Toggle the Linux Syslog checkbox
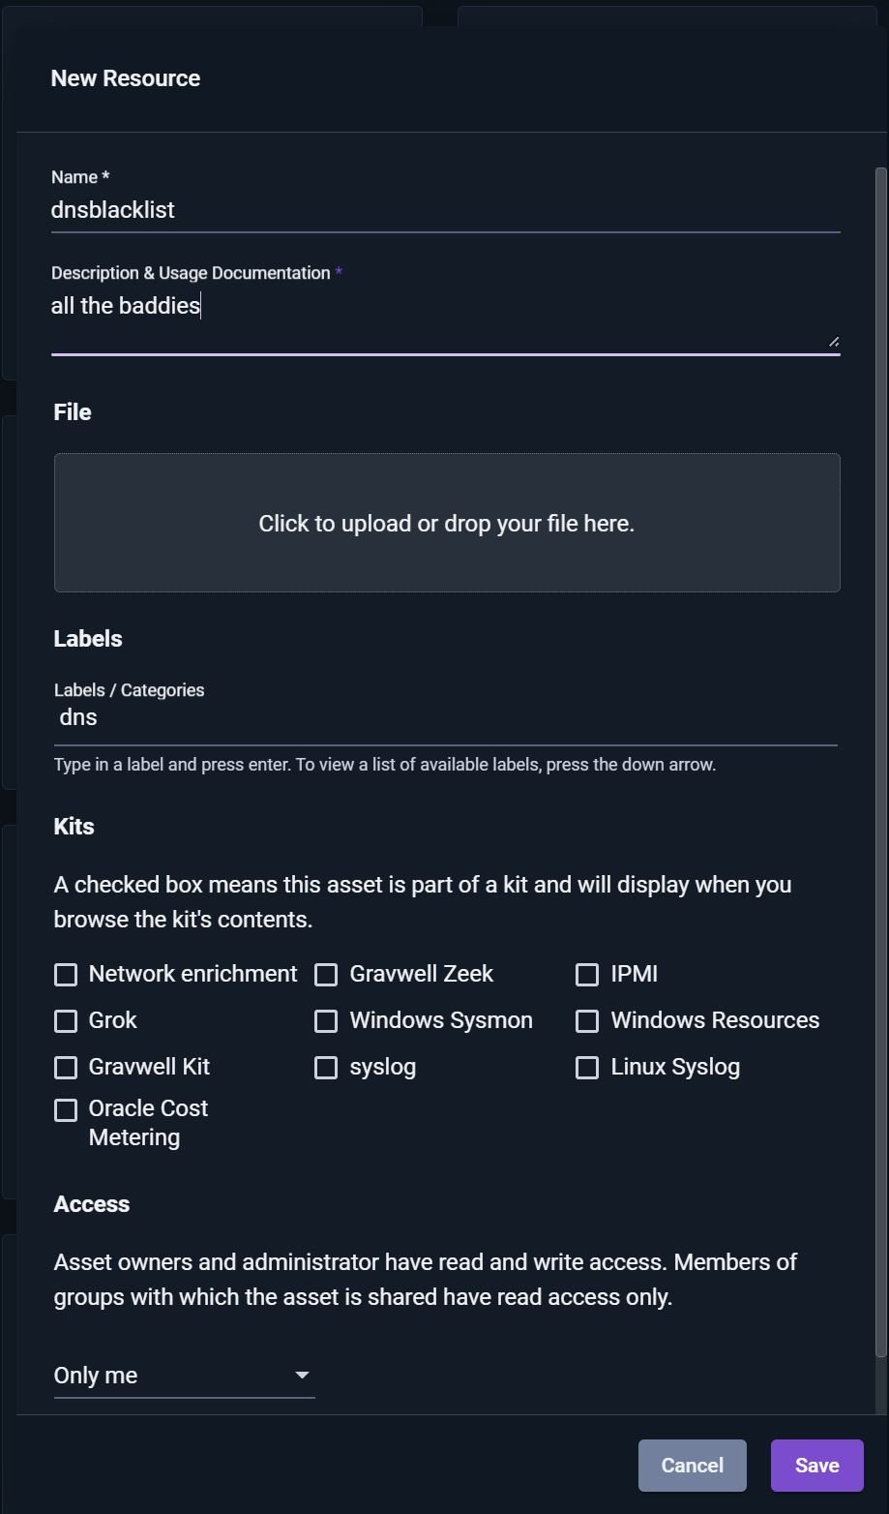Image resolution: width=889 pixels, height=1514 pixels. tap(587, 1068)
